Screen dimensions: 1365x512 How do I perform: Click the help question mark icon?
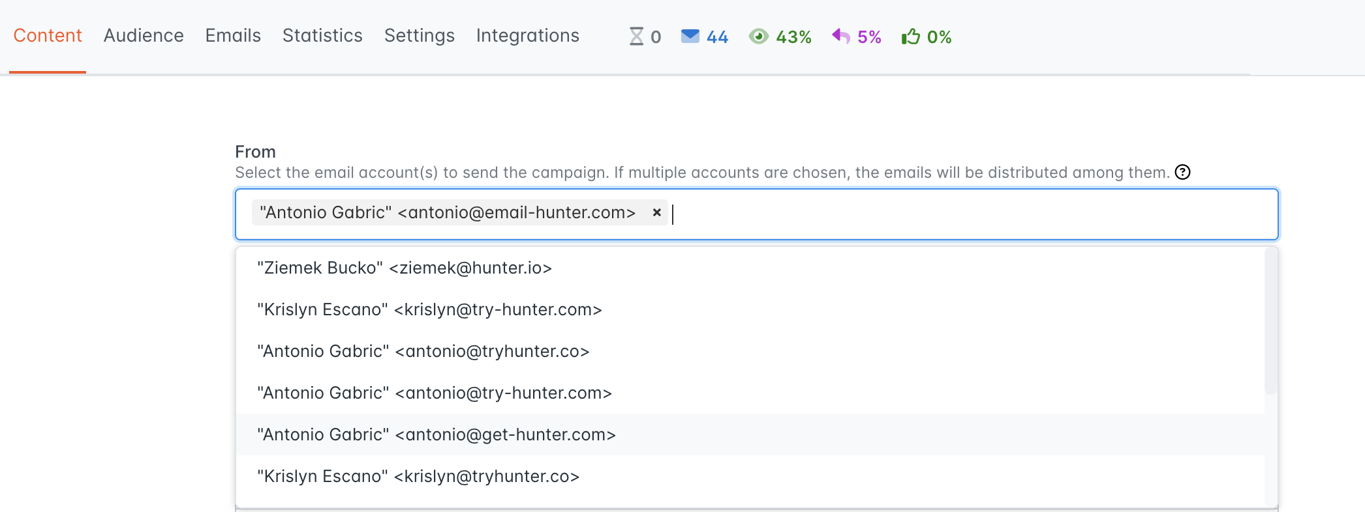[x=1182, y=172]
